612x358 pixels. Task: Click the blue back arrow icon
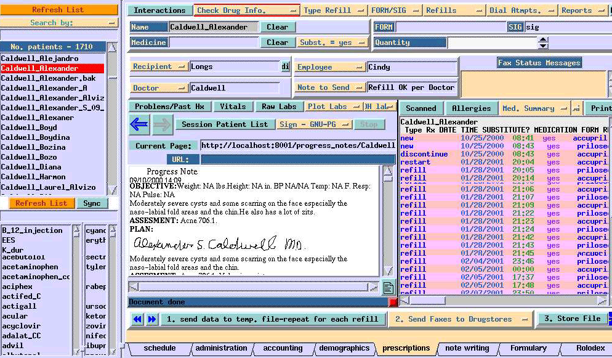coord(140,124)
